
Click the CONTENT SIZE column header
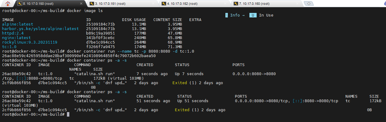tap(168, 20)
